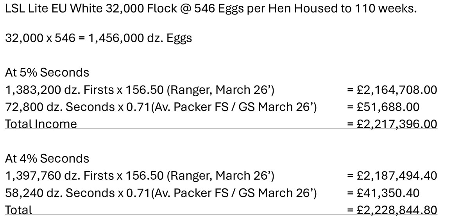Click the £51,688.00 value
This screenshot has width=469, height=220.
pos(383,107)
